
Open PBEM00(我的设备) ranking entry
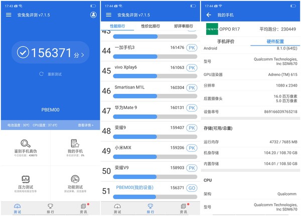[x=135, y=187]
